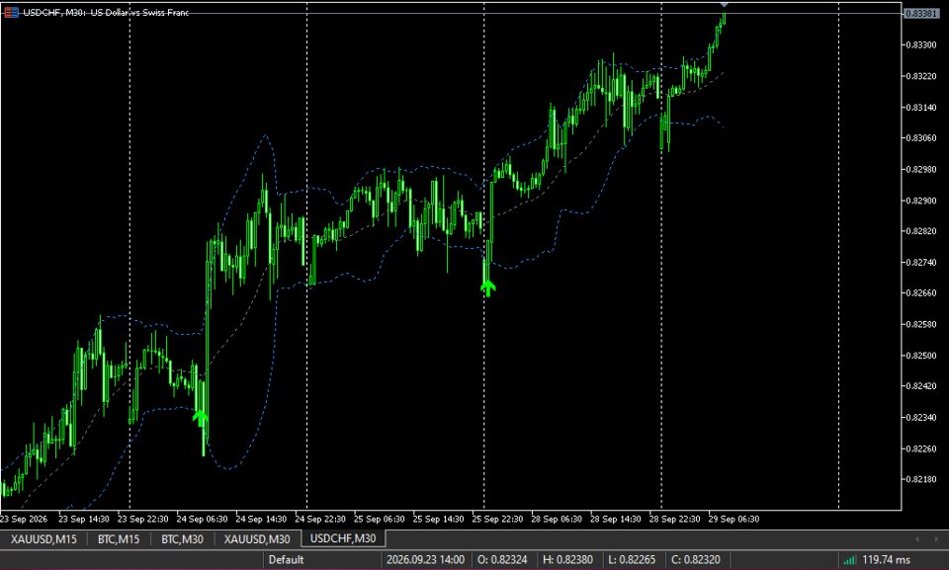Click the 119.74 ms ping readout
The width and height of the screenshot is (949, 570).
[886, 560]
